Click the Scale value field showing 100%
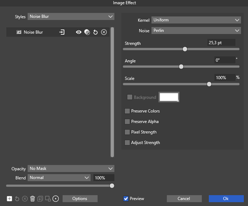The height and width of the screenshot is (206, 248). [x=225, y=78]
